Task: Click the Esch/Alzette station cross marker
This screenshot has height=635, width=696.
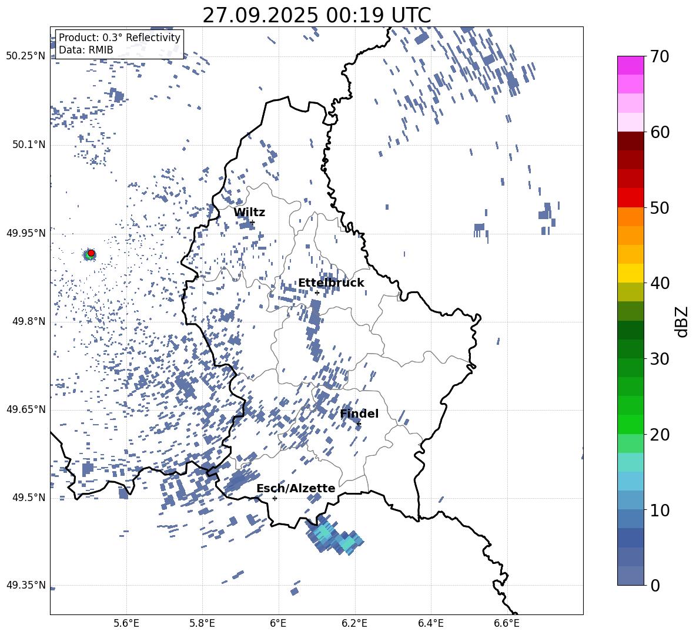Action: point(275,498)
